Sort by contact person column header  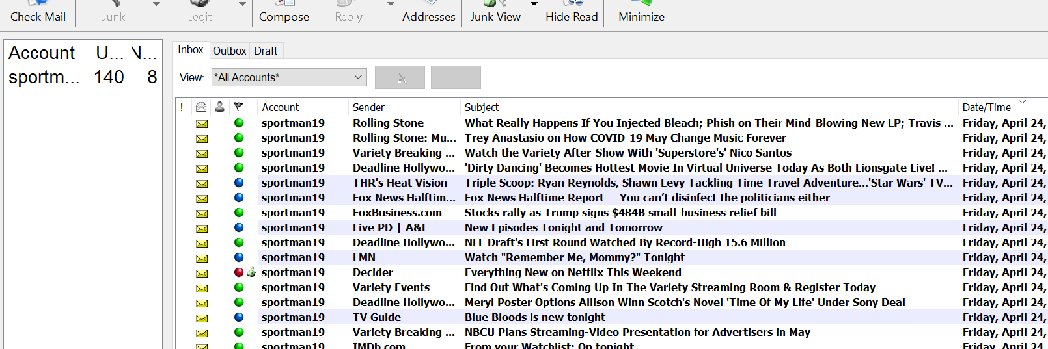point(220,107)
